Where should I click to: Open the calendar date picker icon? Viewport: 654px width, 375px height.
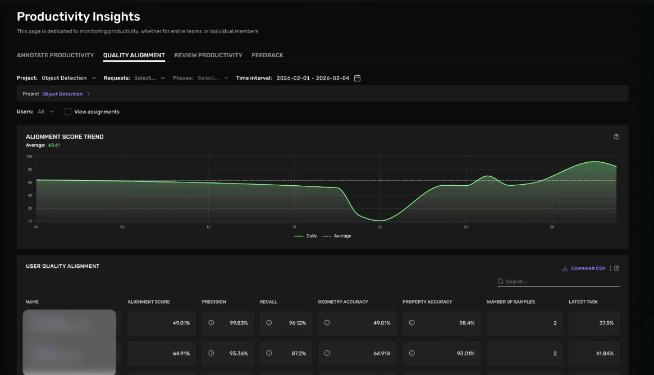pyautogui.click(x=357, y=78)
